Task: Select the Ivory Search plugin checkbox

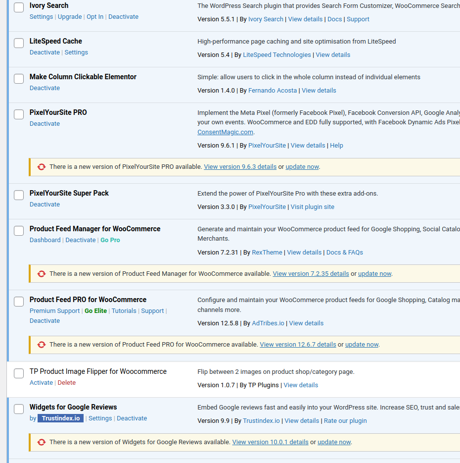Action: [x=19, y=7]
